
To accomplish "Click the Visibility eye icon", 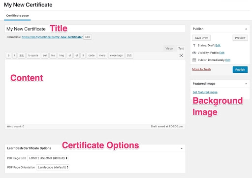I will pyautogui.click(x=194, y=53).
